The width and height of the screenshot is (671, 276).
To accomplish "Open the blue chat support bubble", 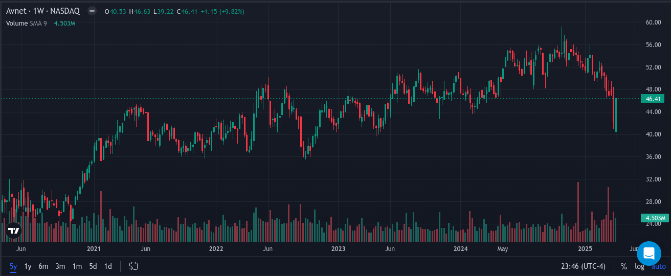I will (649, 253).
